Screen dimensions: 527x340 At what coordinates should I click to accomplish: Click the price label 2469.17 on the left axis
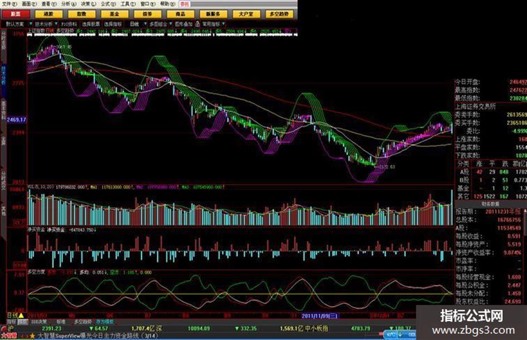[x=17, y=119]
